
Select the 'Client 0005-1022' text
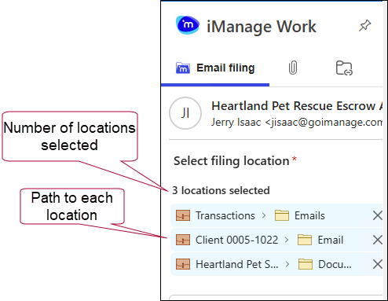[236, 240]
